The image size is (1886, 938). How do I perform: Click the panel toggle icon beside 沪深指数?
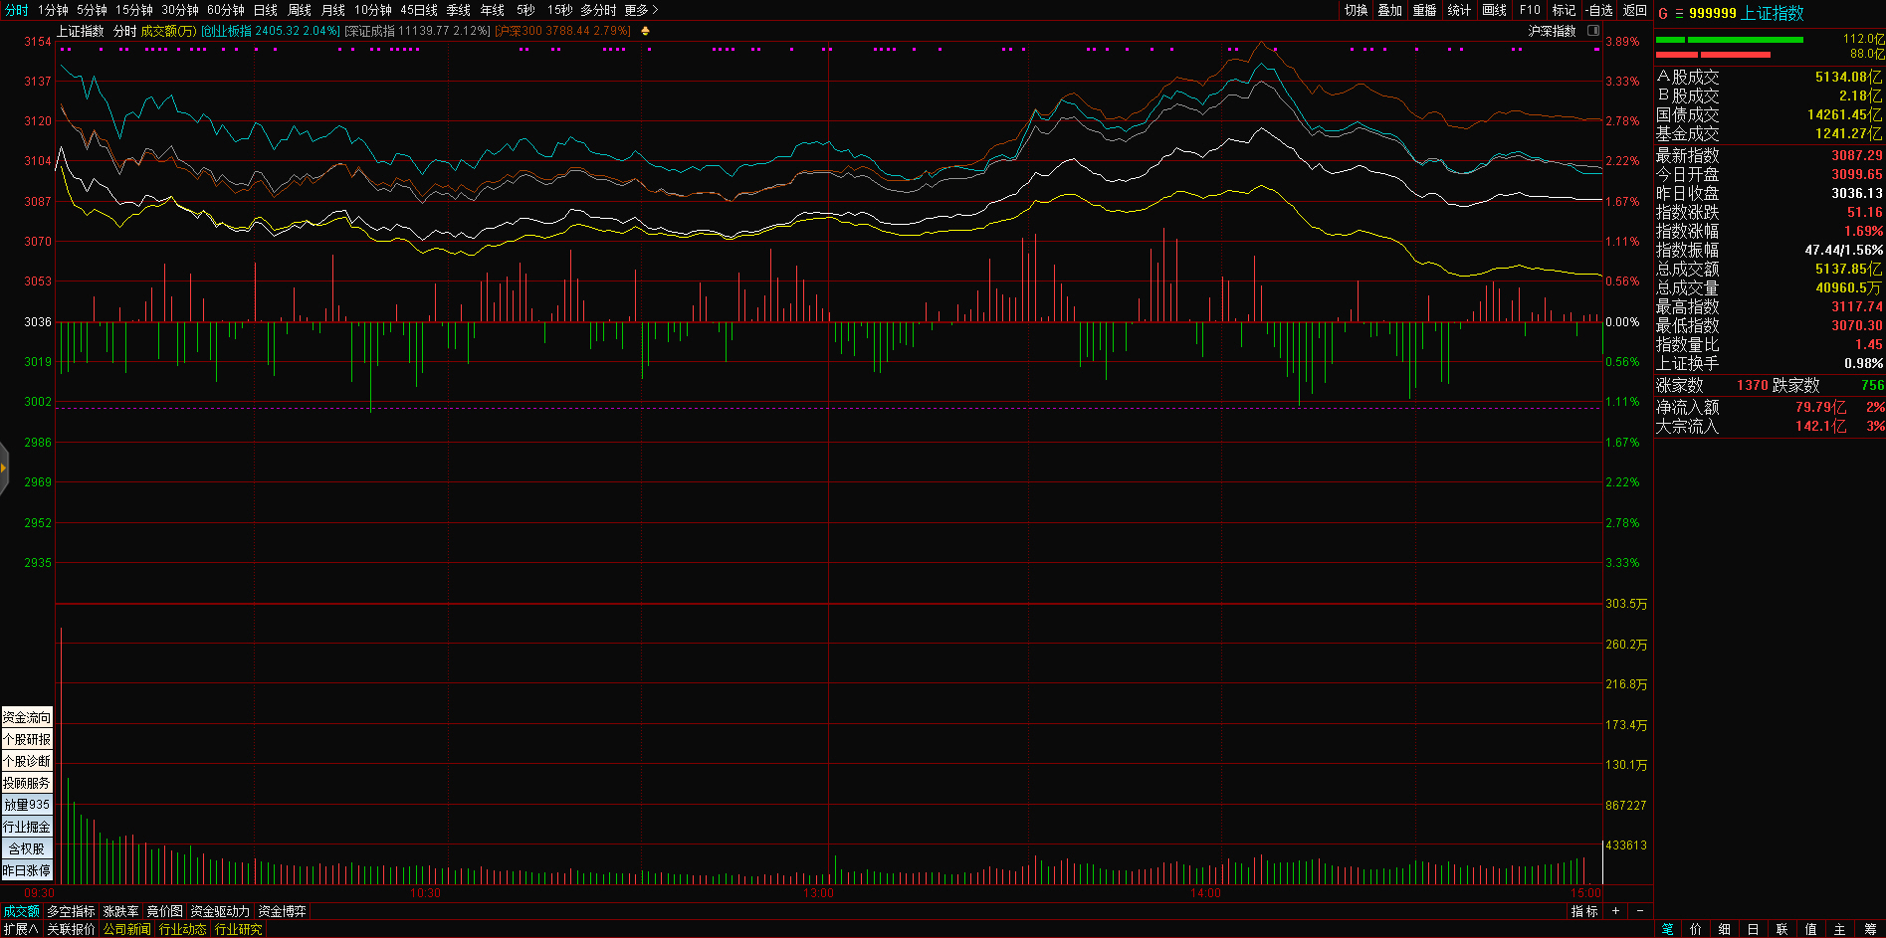tap(1593, 31)
